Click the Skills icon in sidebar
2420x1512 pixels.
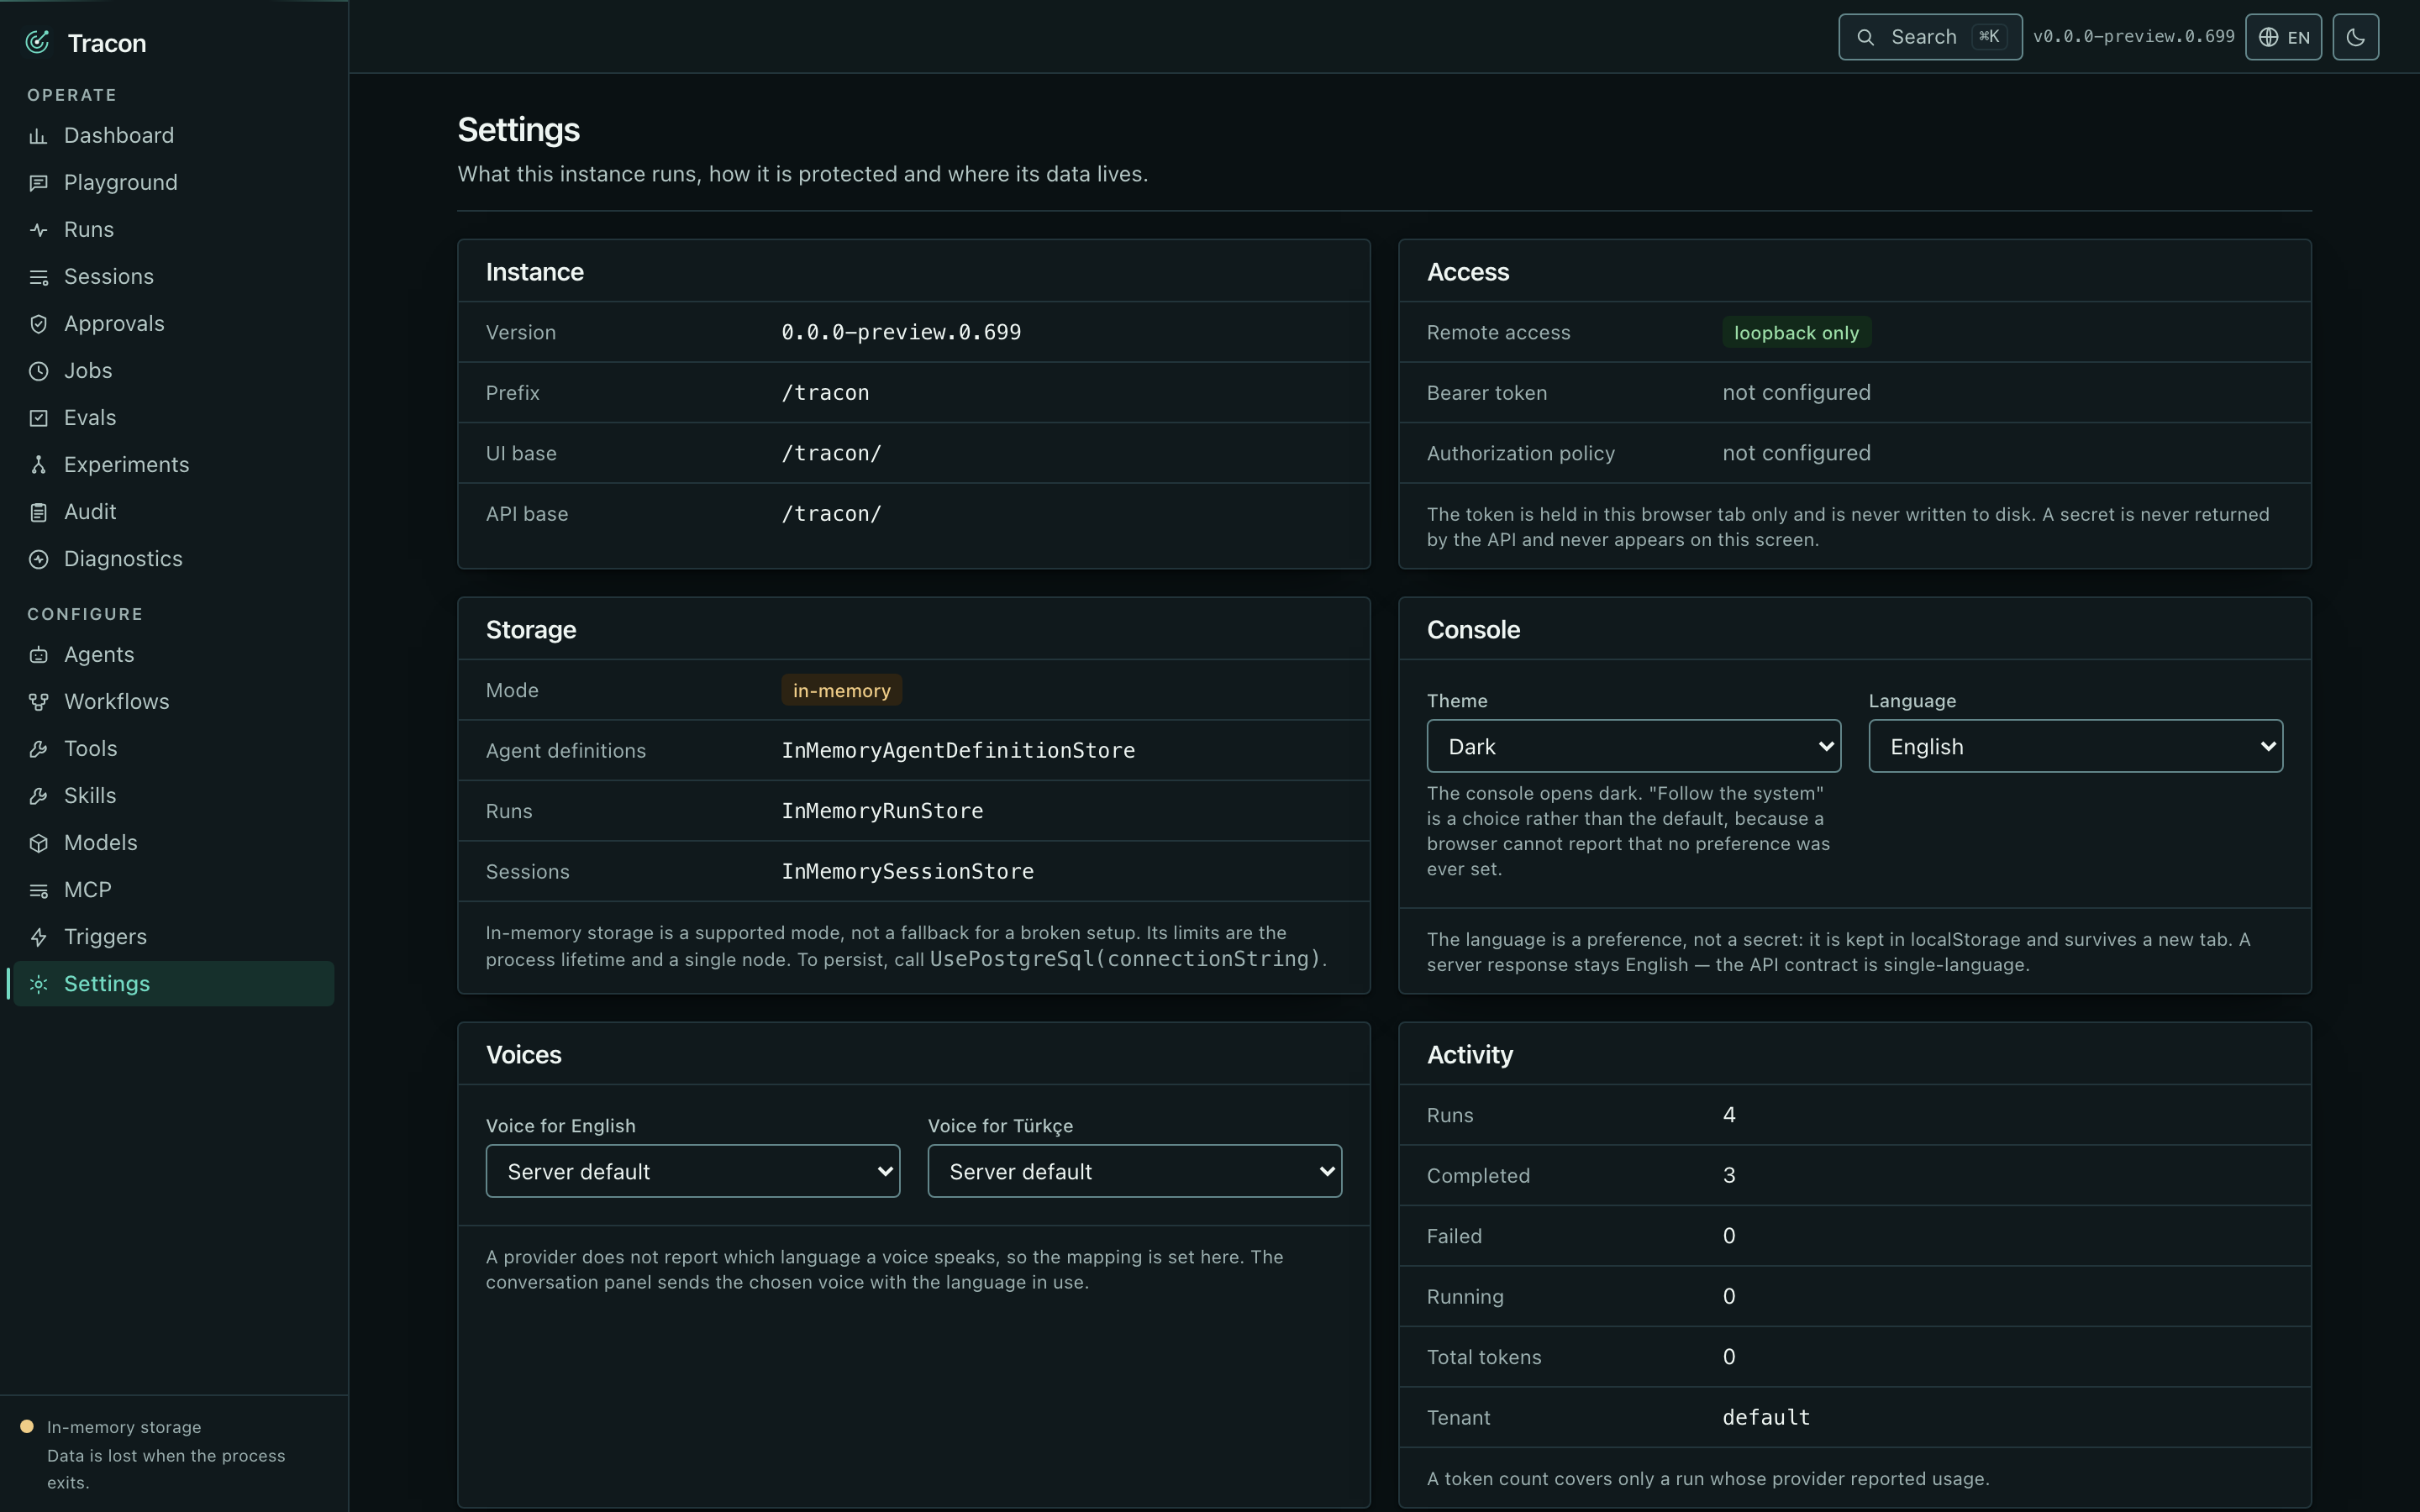38,796
